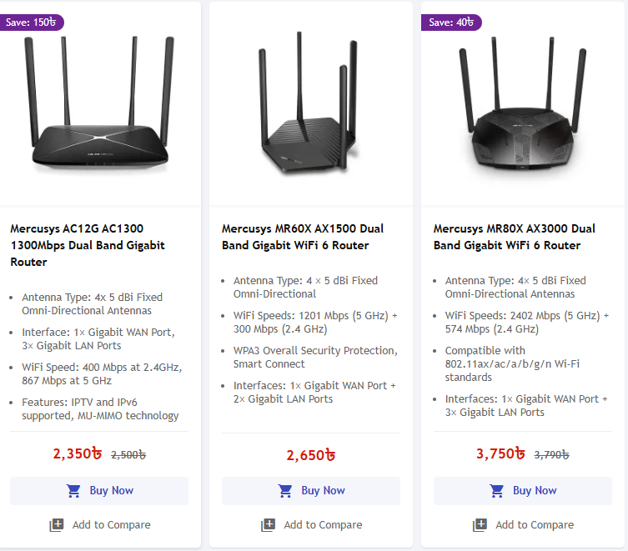Click the Save 150৳ discount badge
The image size is (628, 551).
[x=30, y=23]
